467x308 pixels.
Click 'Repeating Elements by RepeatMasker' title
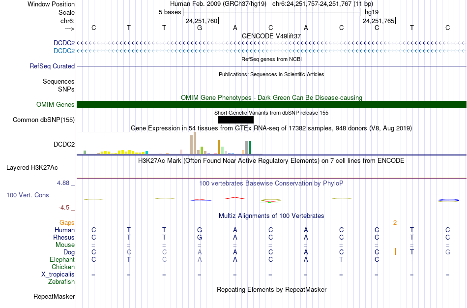[x=272, y=289]
